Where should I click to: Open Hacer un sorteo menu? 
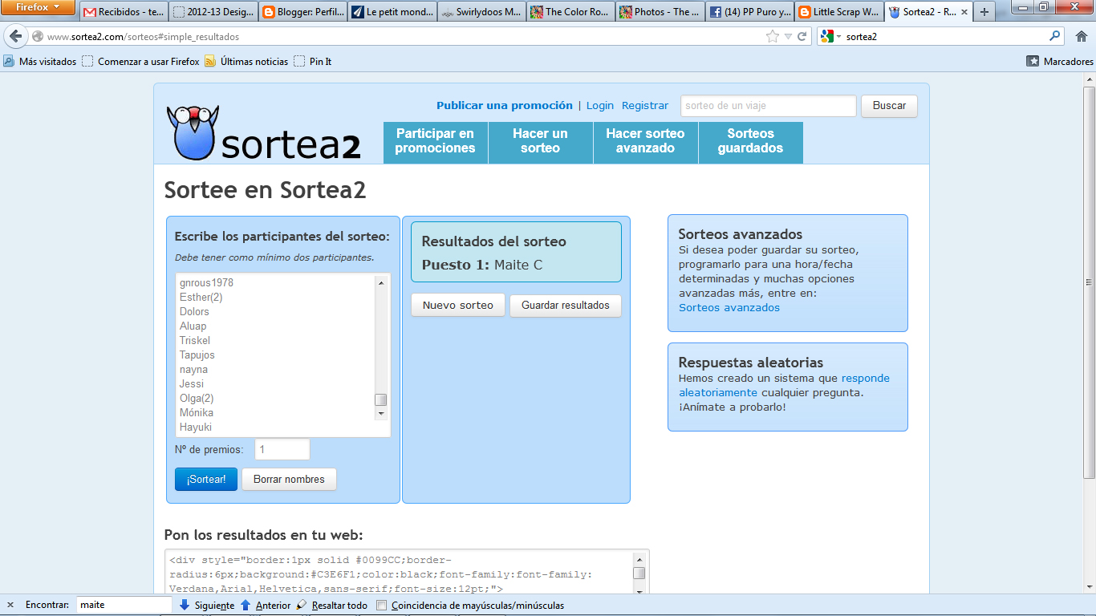pos(540,141)
